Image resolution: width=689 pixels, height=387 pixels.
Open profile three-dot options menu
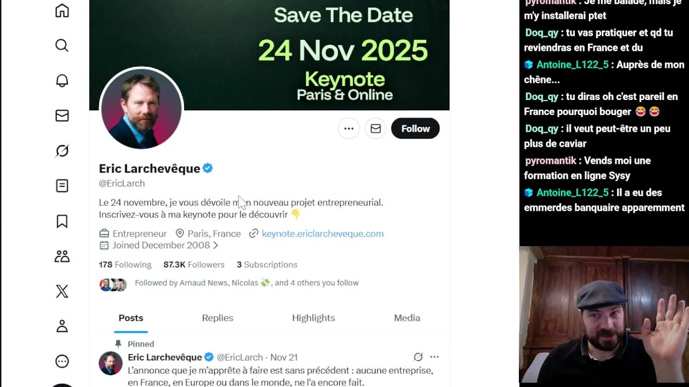click(x=349, y=128)
